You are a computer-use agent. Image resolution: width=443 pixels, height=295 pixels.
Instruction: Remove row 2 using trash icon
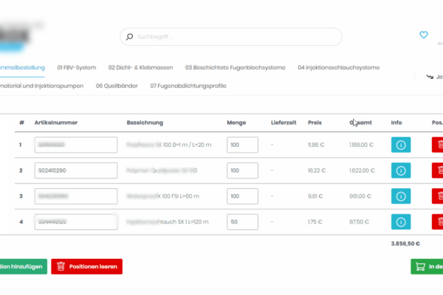tap(437, 171)
